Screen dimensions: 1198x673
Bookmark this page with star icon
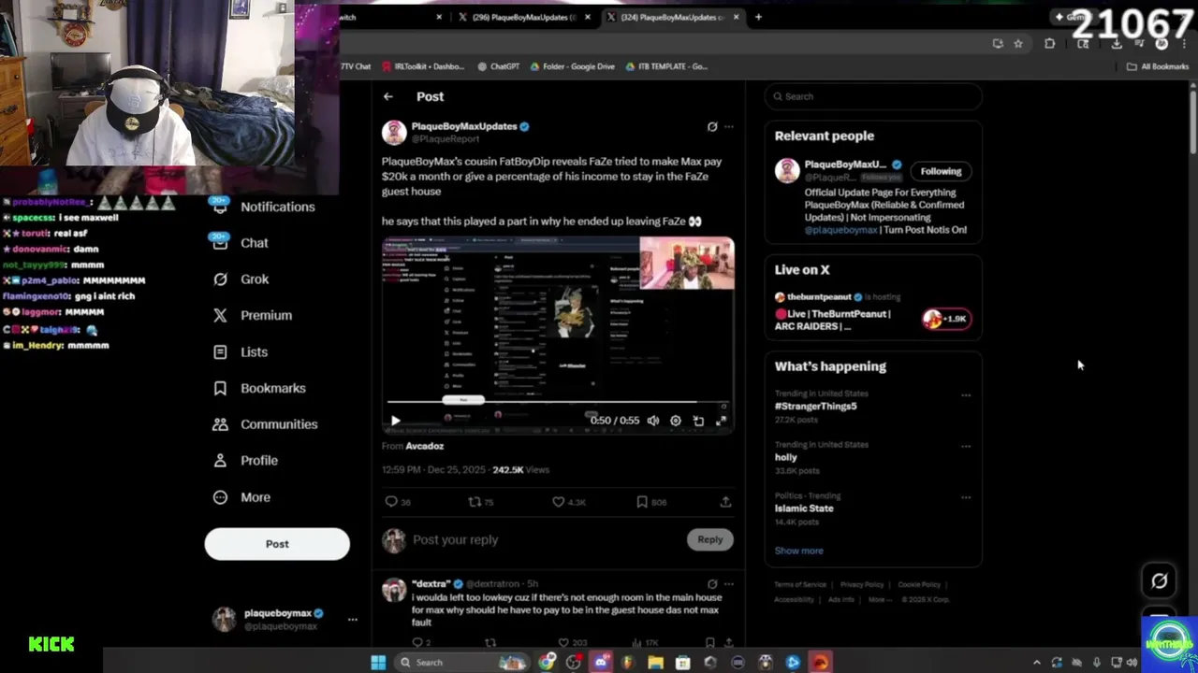pos(1018,43)
